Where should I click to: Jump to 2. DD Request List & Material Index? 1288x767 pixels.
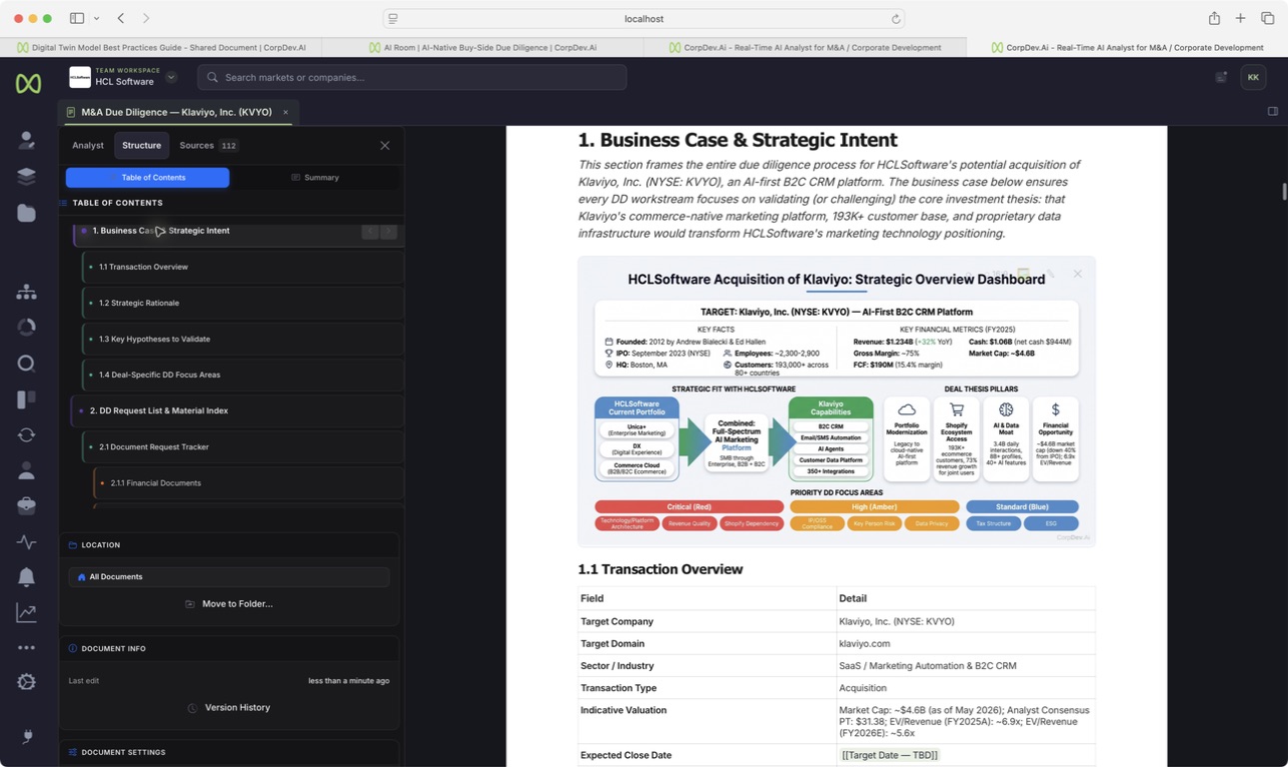(x=238, y=410)
